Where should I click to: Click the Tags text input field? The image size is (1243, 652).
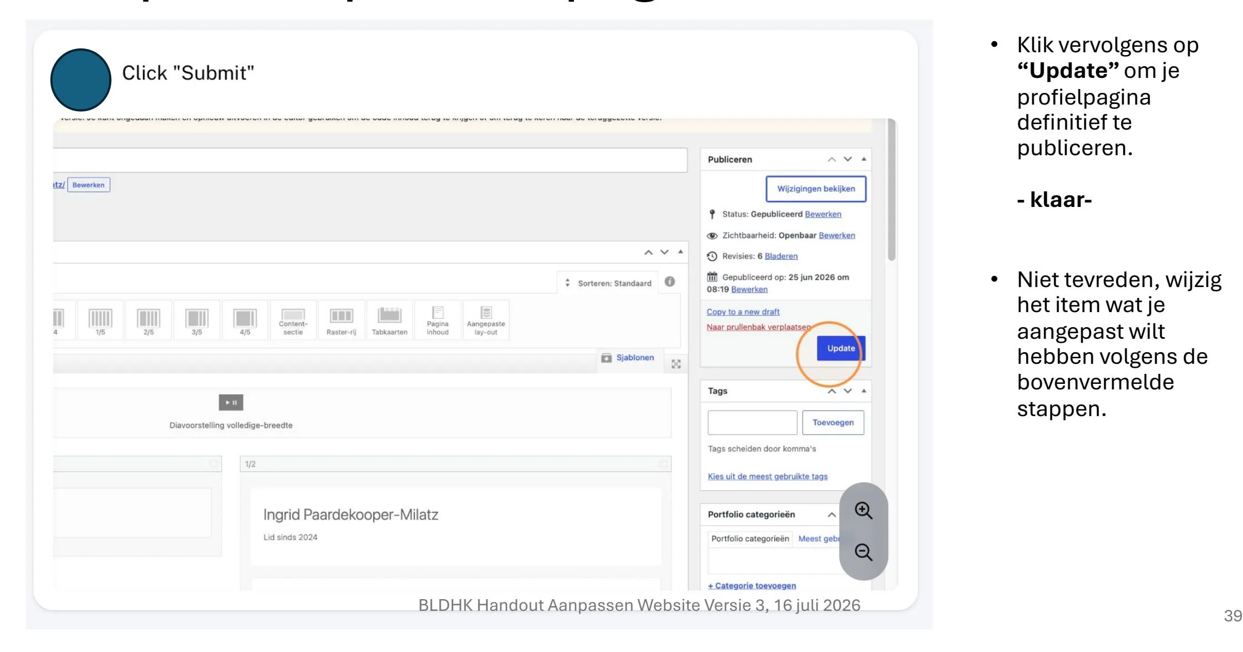752,423
